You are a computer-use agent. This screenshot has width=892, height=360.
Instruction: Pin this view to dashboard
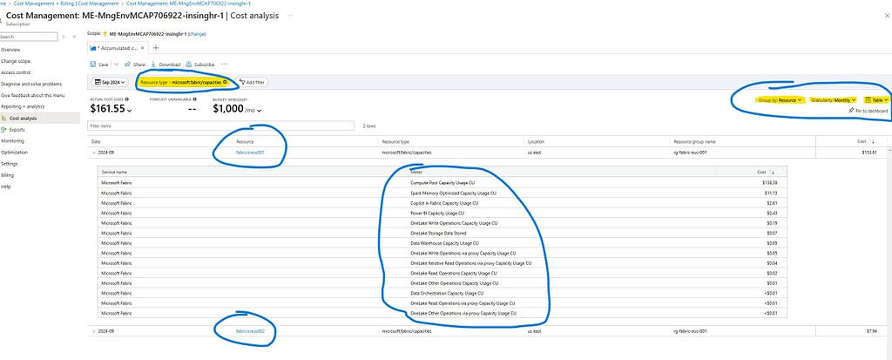[868, 111]
